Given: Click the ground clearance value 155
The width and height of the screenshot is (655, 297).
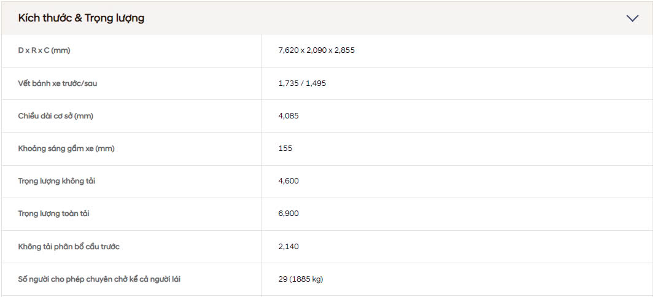Looking at the screenshot, I should click(285, 148).
